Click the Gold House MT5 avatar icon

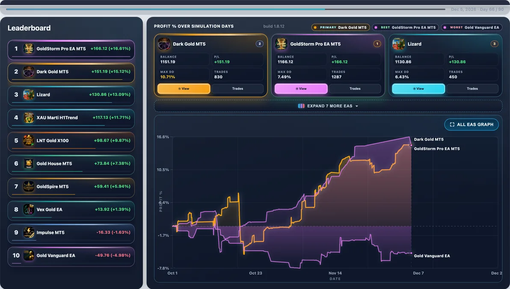point(29,163)
